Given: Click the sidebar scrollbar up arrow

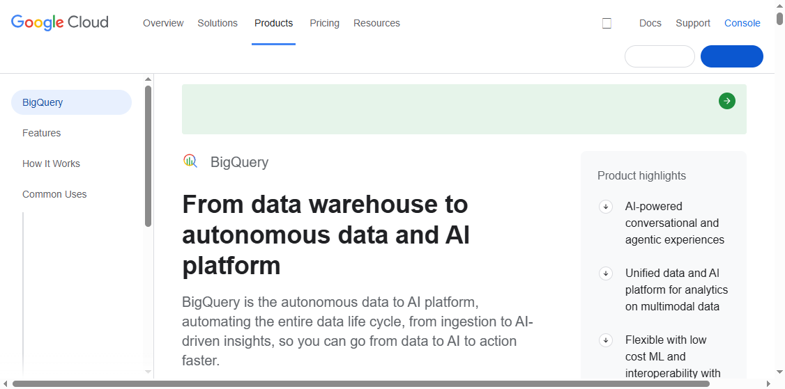Looking at the screenshot, I should [148, 79].
